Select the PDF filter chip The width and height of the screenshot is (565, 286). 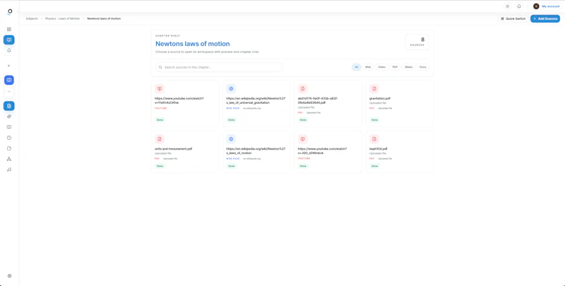pyautogui.click(x=395, y=67)
